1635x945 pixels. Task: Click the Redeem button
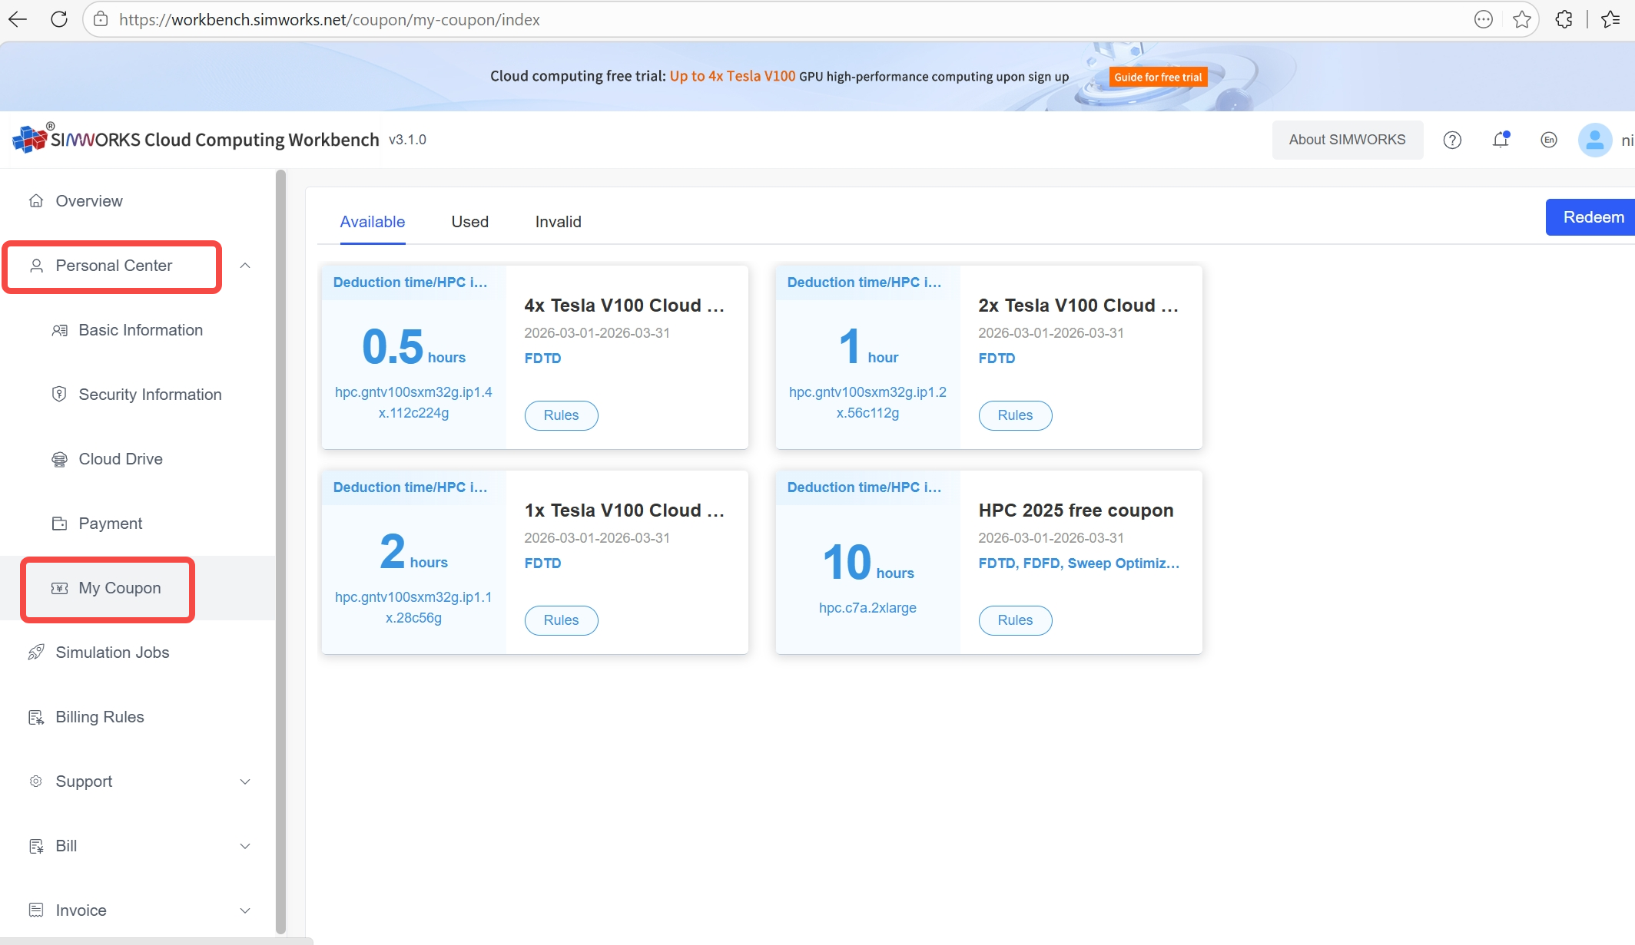coord(1590,217)
